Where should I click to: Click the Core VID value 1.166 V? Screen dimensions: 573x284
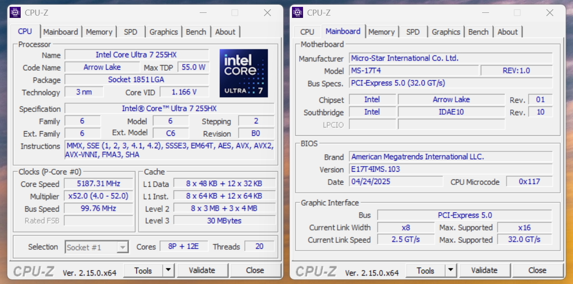point(184,92)
